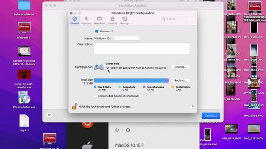Select the Ubuntu VM icon in Control Center
The height and width of the screenshot is (149, 266).
coord(87,125)
